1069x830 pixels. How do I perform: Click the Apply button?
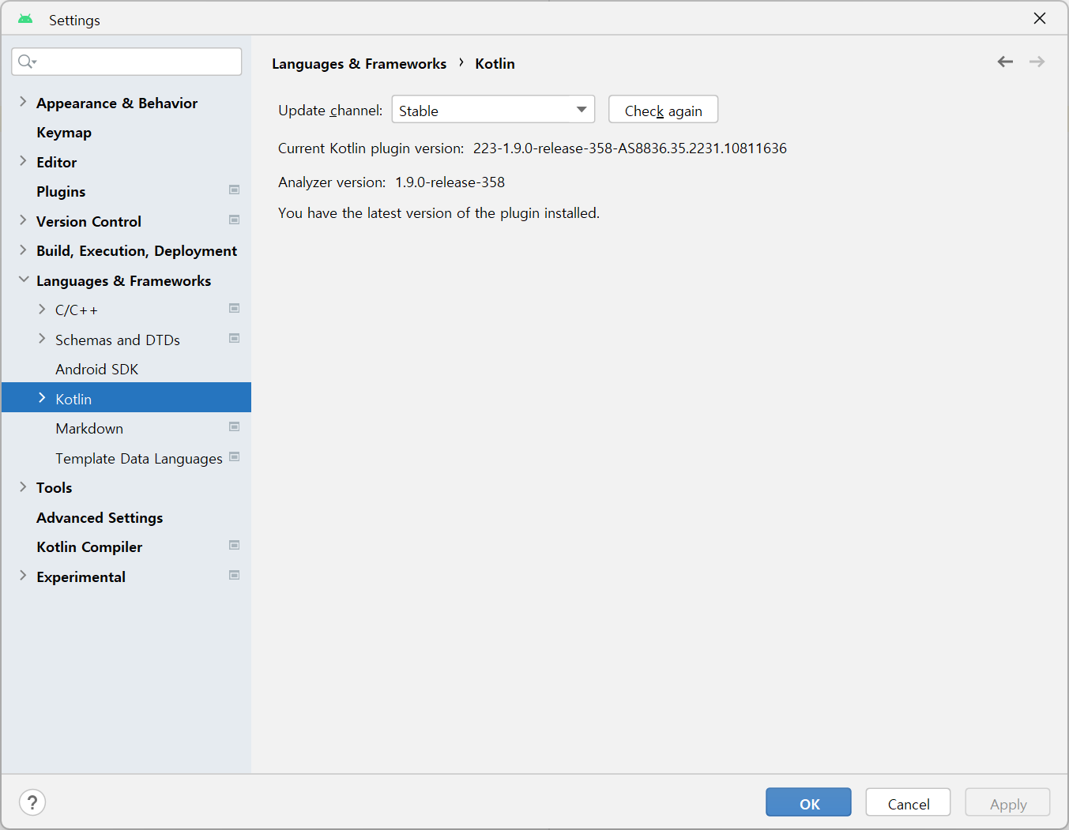point(1007,802)
